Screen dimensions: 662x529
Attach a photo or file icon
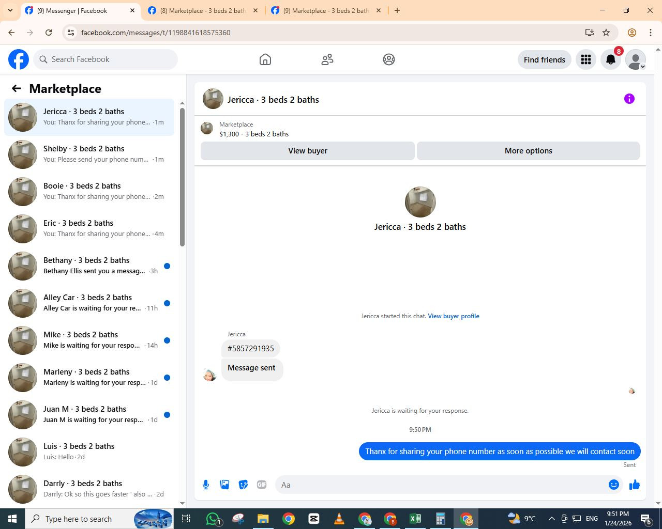click(x=224, y=485)
